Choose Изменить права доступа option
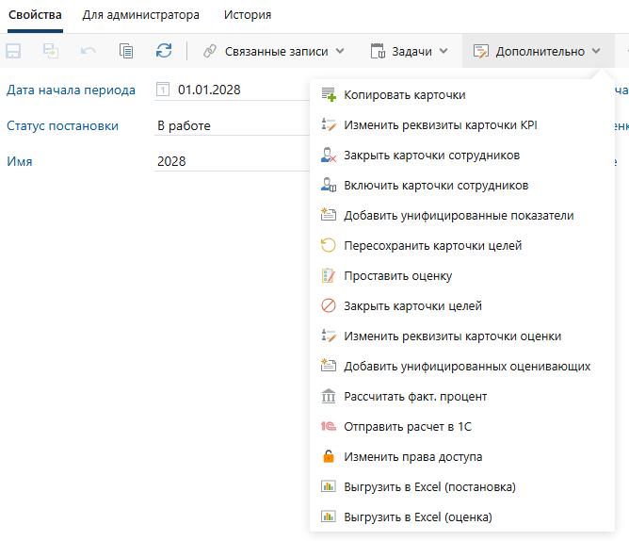 [x=412, y=457]
